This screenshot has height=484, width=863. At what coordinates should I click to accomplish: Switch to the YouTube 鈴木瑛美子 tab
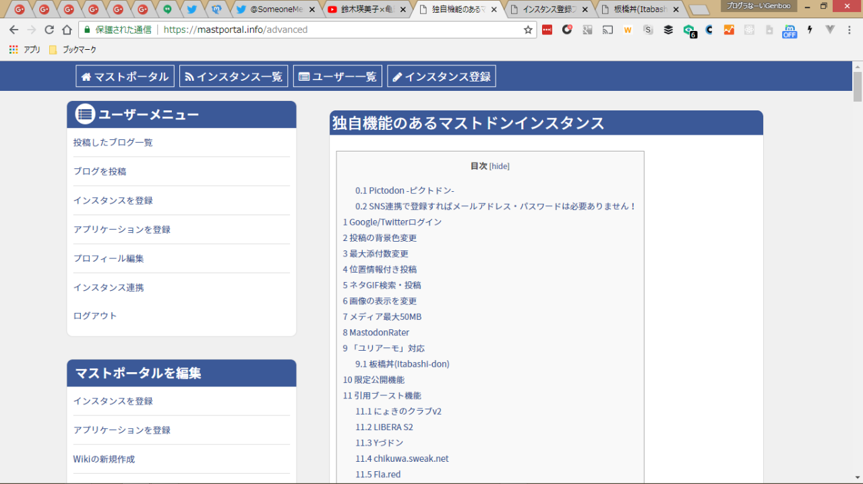coord(364,9)
